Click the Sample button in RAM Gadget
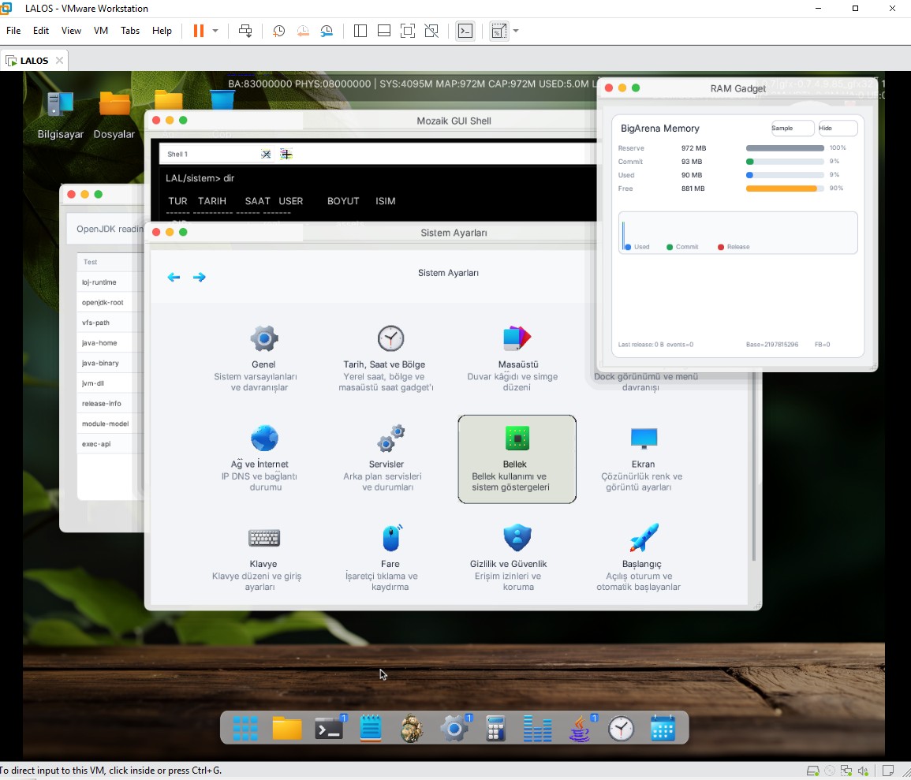Image resolution: width=911 pixels, height=780 pixels. 793,128
